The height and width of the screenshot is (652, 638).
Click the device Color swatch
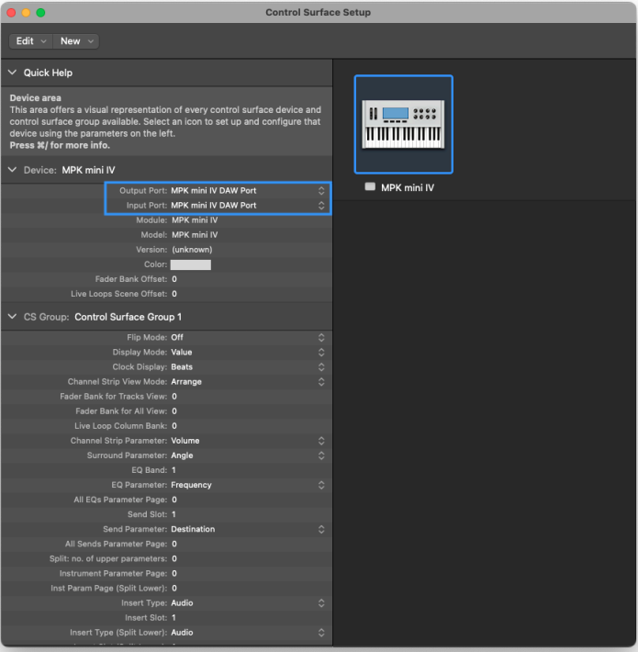(191, 264)
